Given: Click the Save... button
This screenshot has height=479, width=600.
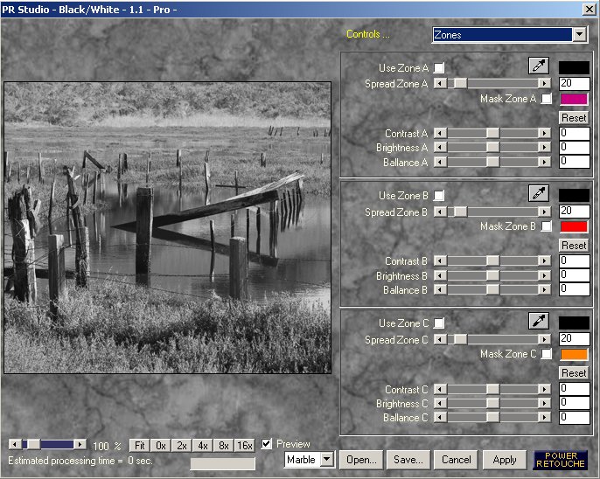Looking at the screenshot, I should pos(408,460).
